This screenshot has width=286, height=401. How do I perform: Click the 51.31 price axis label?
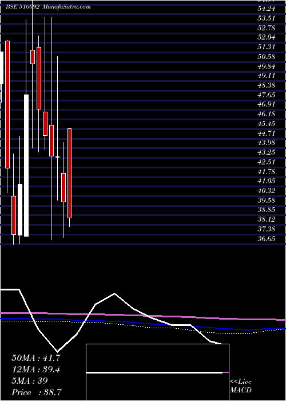pos(267,47)
